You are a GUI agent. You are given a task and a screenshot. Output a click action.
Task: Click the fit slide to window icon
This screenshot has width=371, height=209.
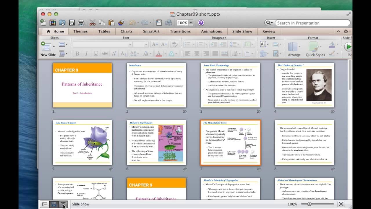pyautogui.click(x=341, y=204)
